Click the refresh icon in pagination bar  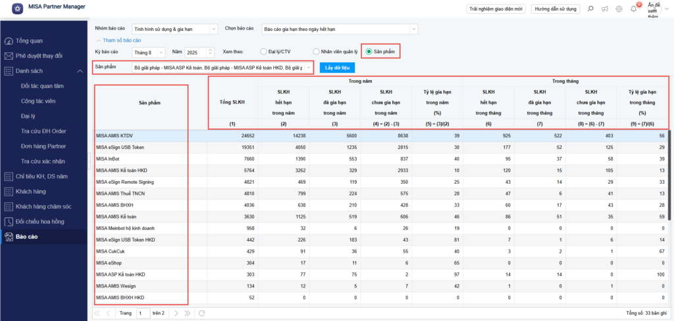[202, 313]
